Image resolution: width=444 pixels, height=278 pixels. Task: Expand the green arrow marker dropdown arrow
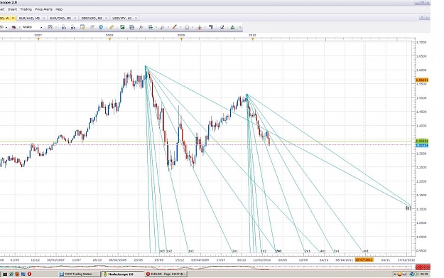pyautogui.click(x=205, y=28)
